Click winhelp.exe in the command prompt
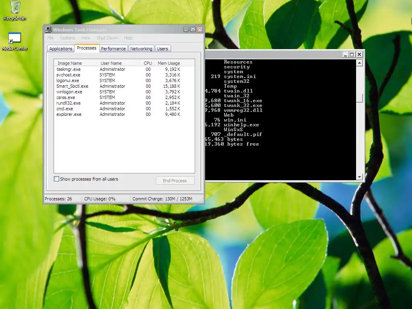The height and width of the screenshot is (309, 412). (x=241, y=125)
